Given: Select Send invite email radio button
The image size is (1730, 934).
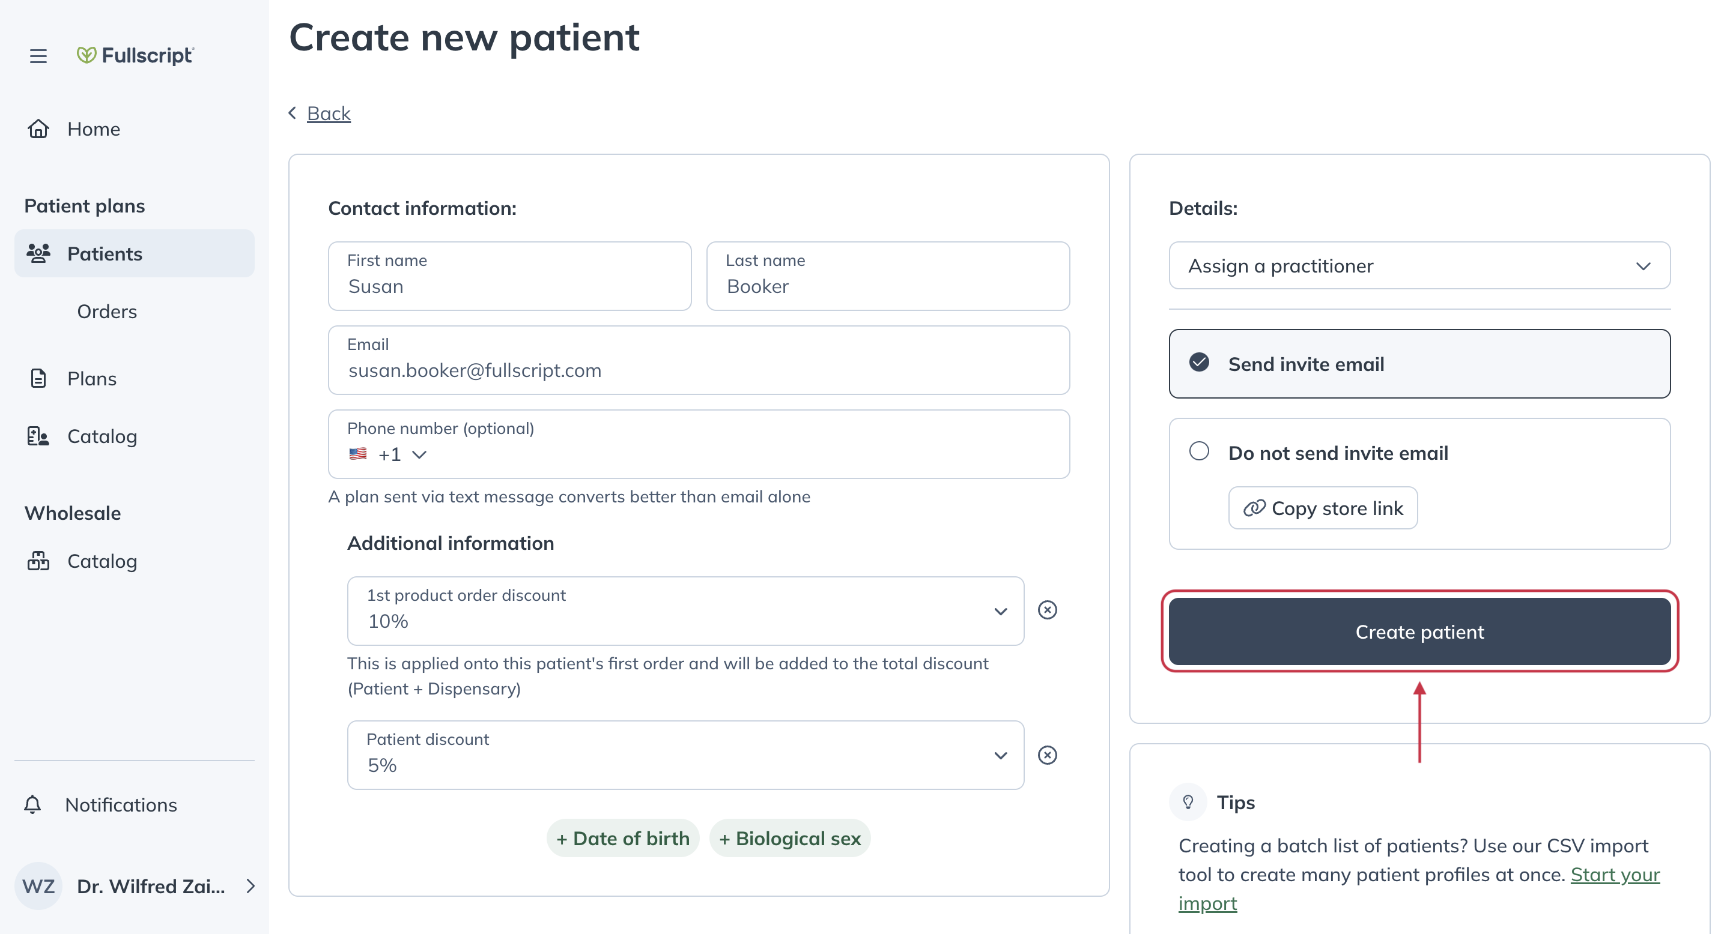Looking at the screenshot, I should (1201, 363).
